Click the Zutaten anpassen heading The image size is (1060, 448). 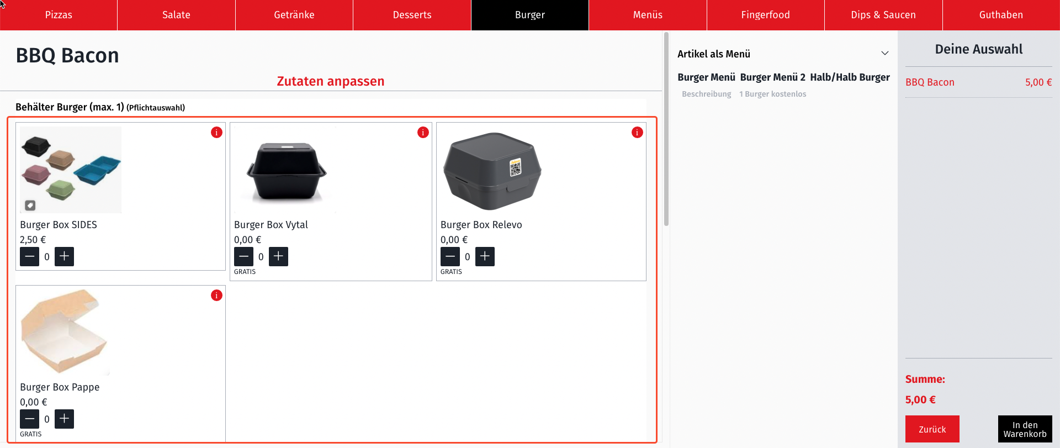[330, 81]
